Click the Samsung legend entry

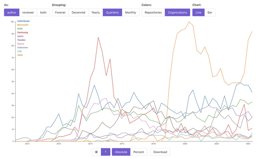coord(22,32)
